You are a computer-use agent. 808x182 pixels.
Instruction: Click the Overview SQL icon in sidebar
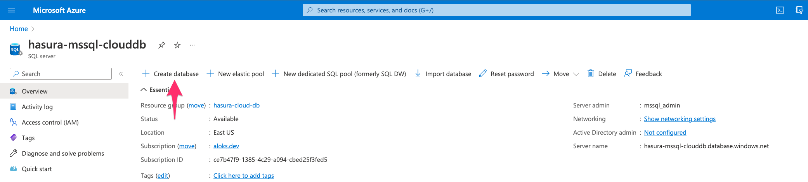point(13,91)
